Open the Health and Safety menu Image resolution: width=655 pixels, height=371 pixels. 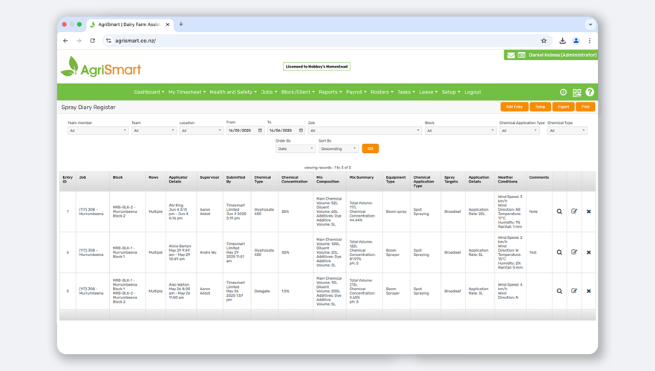pos(233,92)
